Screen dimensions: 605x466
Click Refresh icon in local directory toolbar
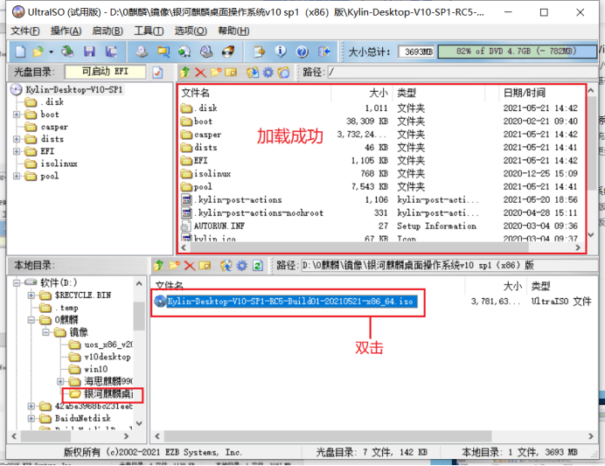point(258,266)
